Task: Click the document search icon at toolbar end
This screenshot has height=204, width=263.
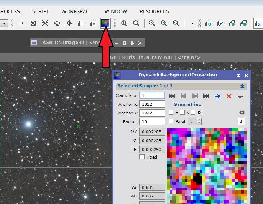Action: (x=258, y=23)
